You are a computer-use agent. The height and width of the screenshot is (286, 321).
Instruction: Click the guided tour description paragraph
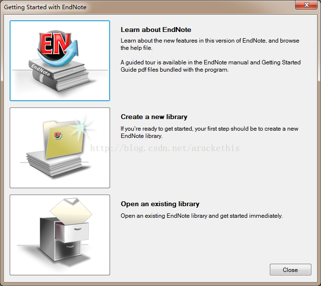[x=210, y=66]
